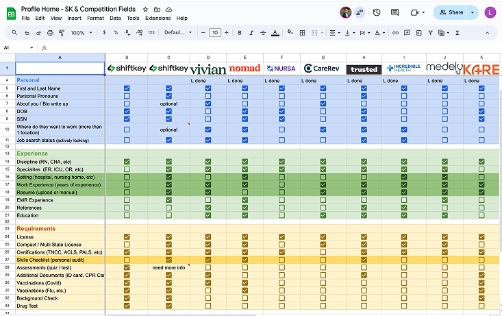The height and width of the screenshot is (316, 502).
Task: Apply bold formatting
Action: point(240,33)
